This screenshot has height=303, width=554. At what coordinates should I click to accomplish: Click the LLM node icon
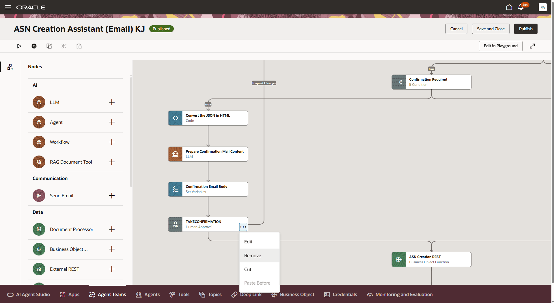pyautogui.click(x=39, y=102)
